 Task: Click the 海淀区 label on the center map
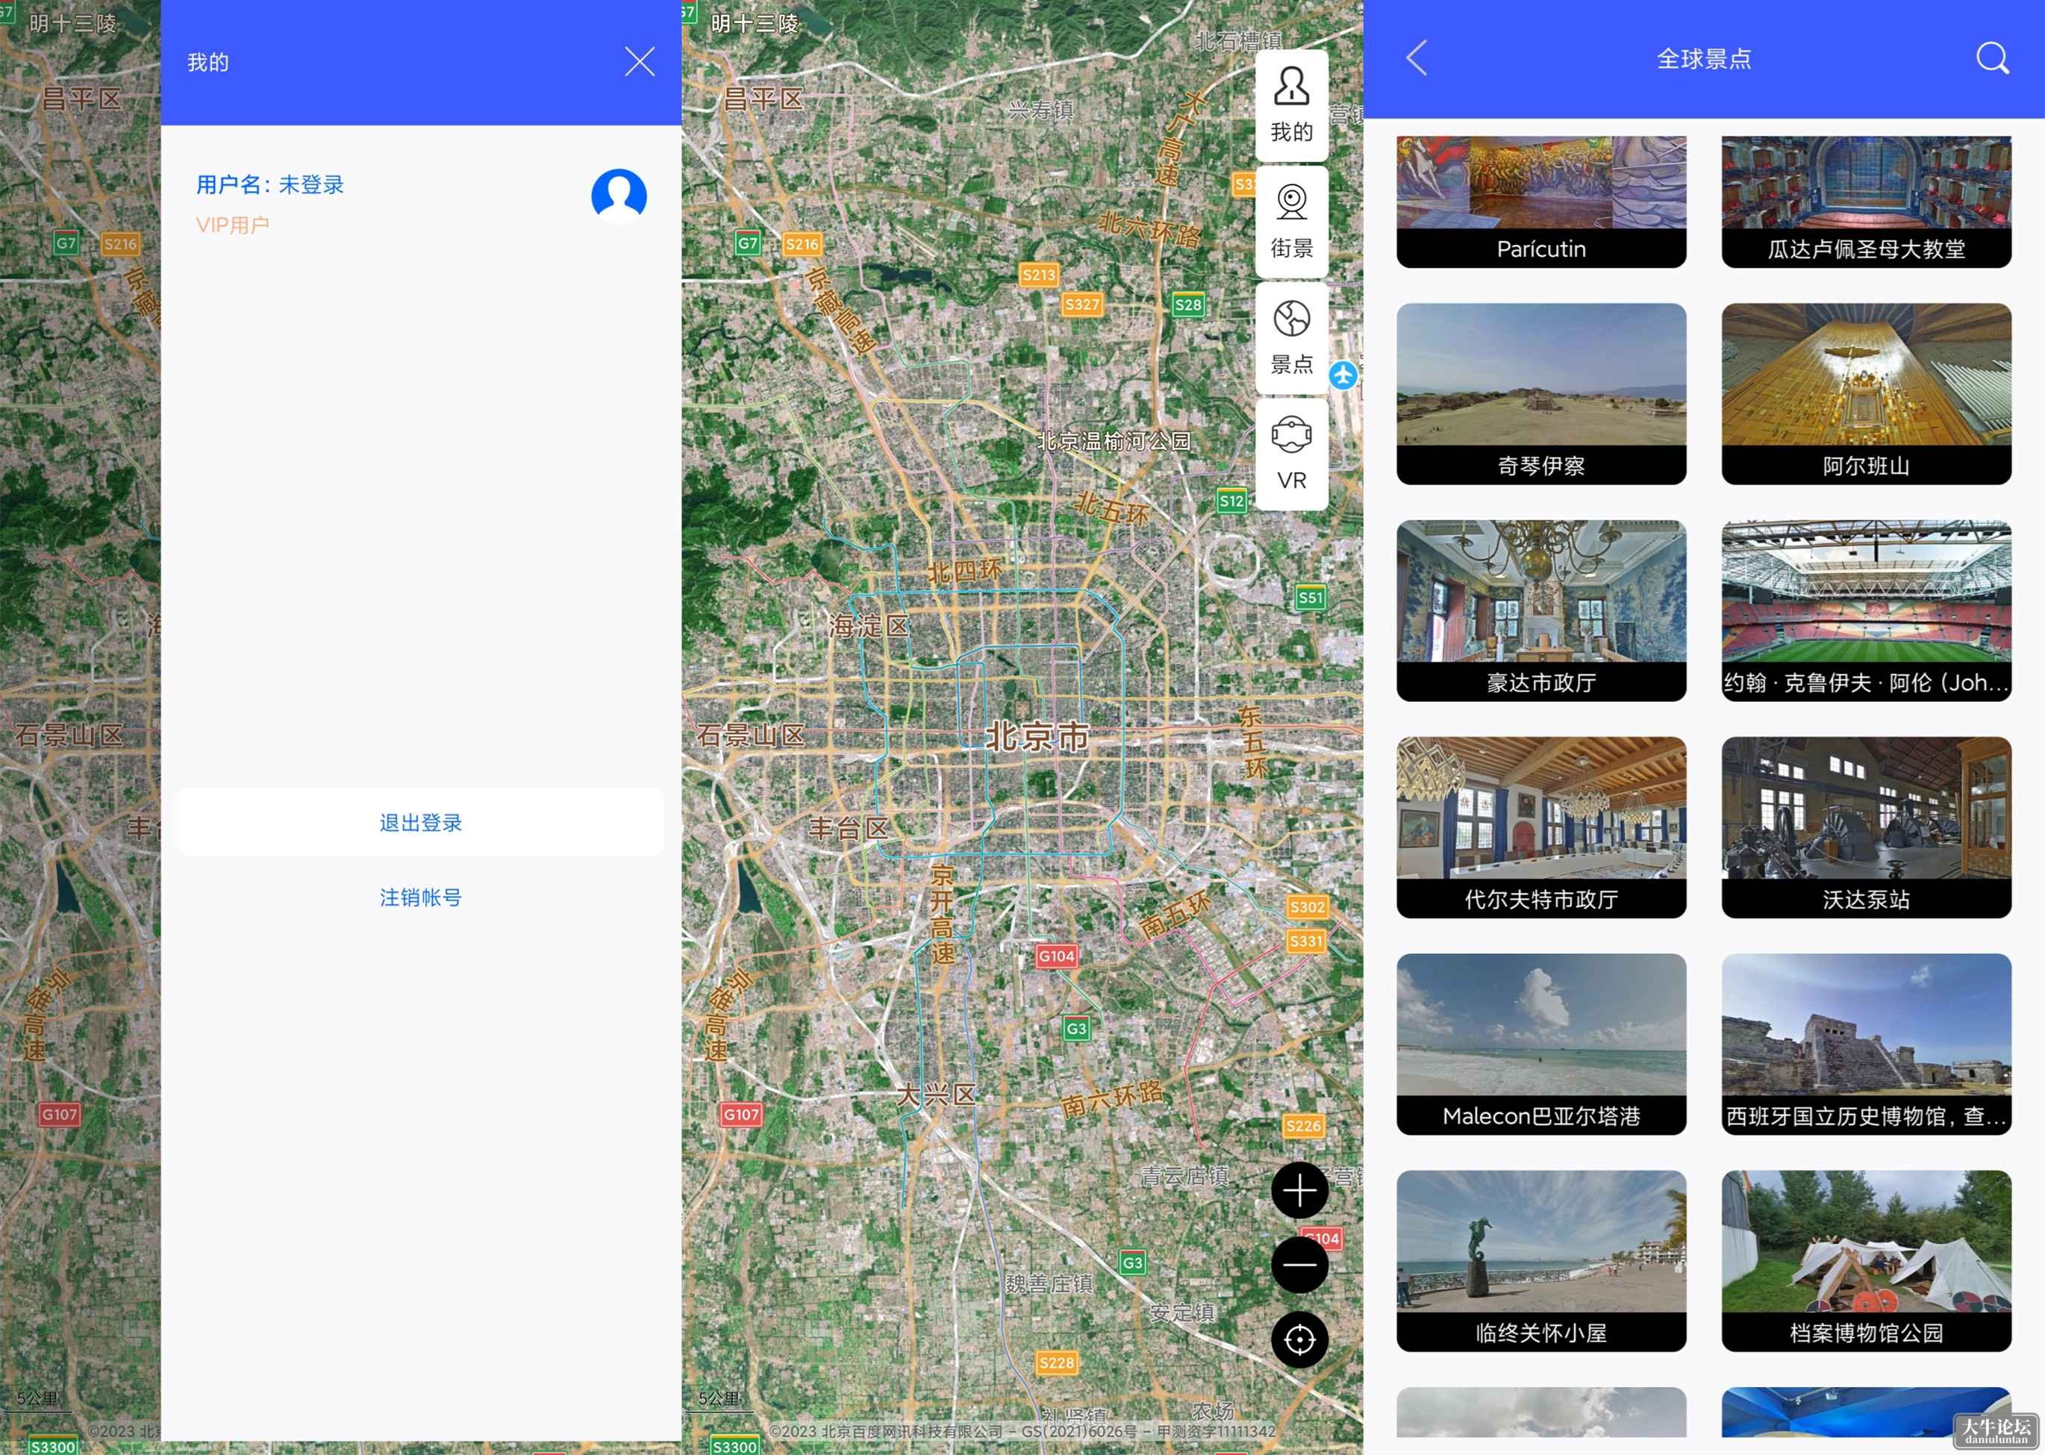point(869,626)
